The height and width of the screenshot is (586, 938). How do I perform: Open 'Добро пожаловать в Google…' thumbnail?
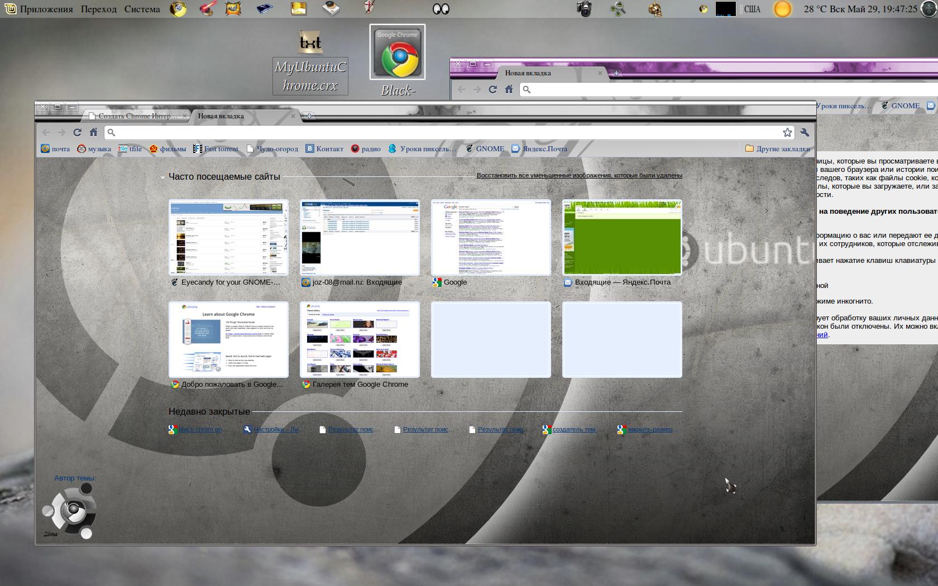click(x=228, y=339)
